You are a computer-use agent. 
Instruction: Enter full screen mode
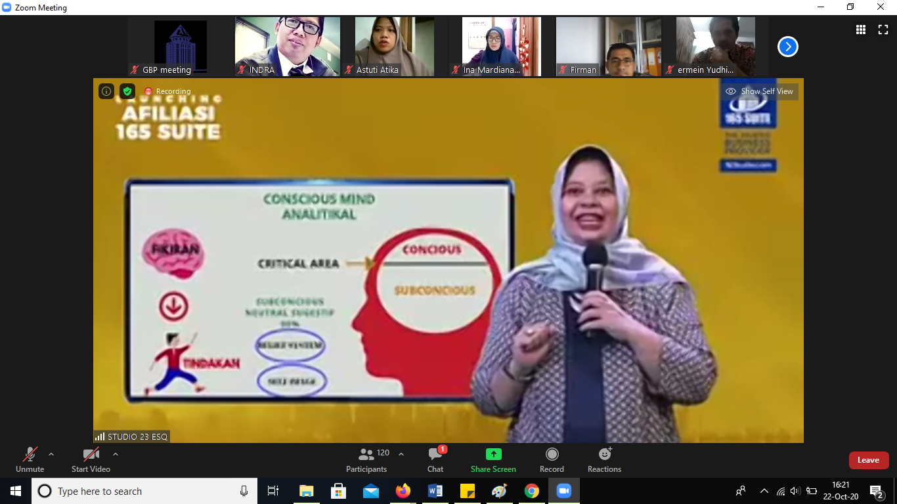pyautogui.click(x=883, y=30)
